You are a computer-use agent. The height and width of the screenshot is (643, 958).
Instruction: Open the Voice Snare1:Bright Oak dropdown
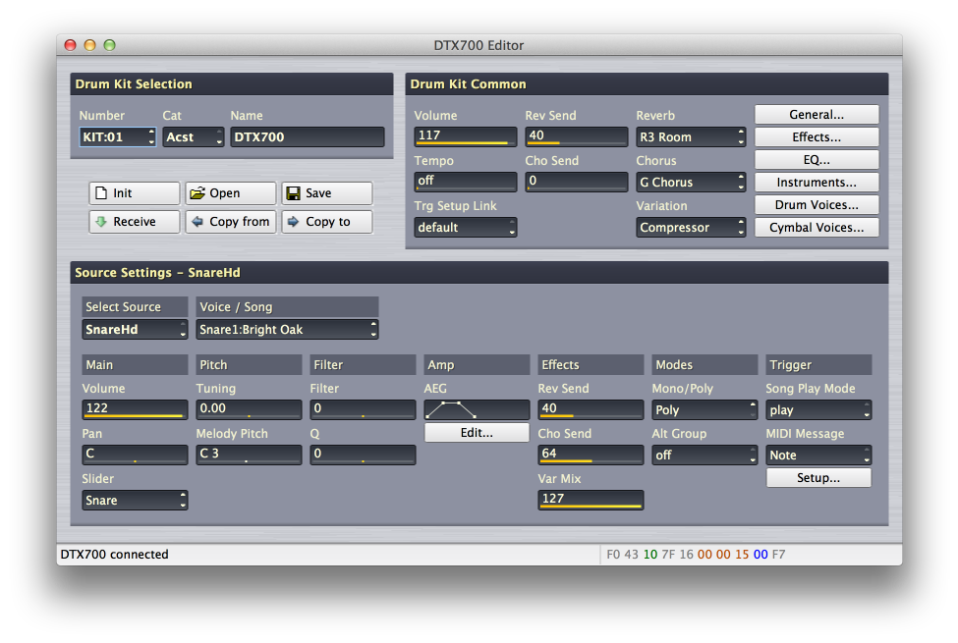(287, 330)
